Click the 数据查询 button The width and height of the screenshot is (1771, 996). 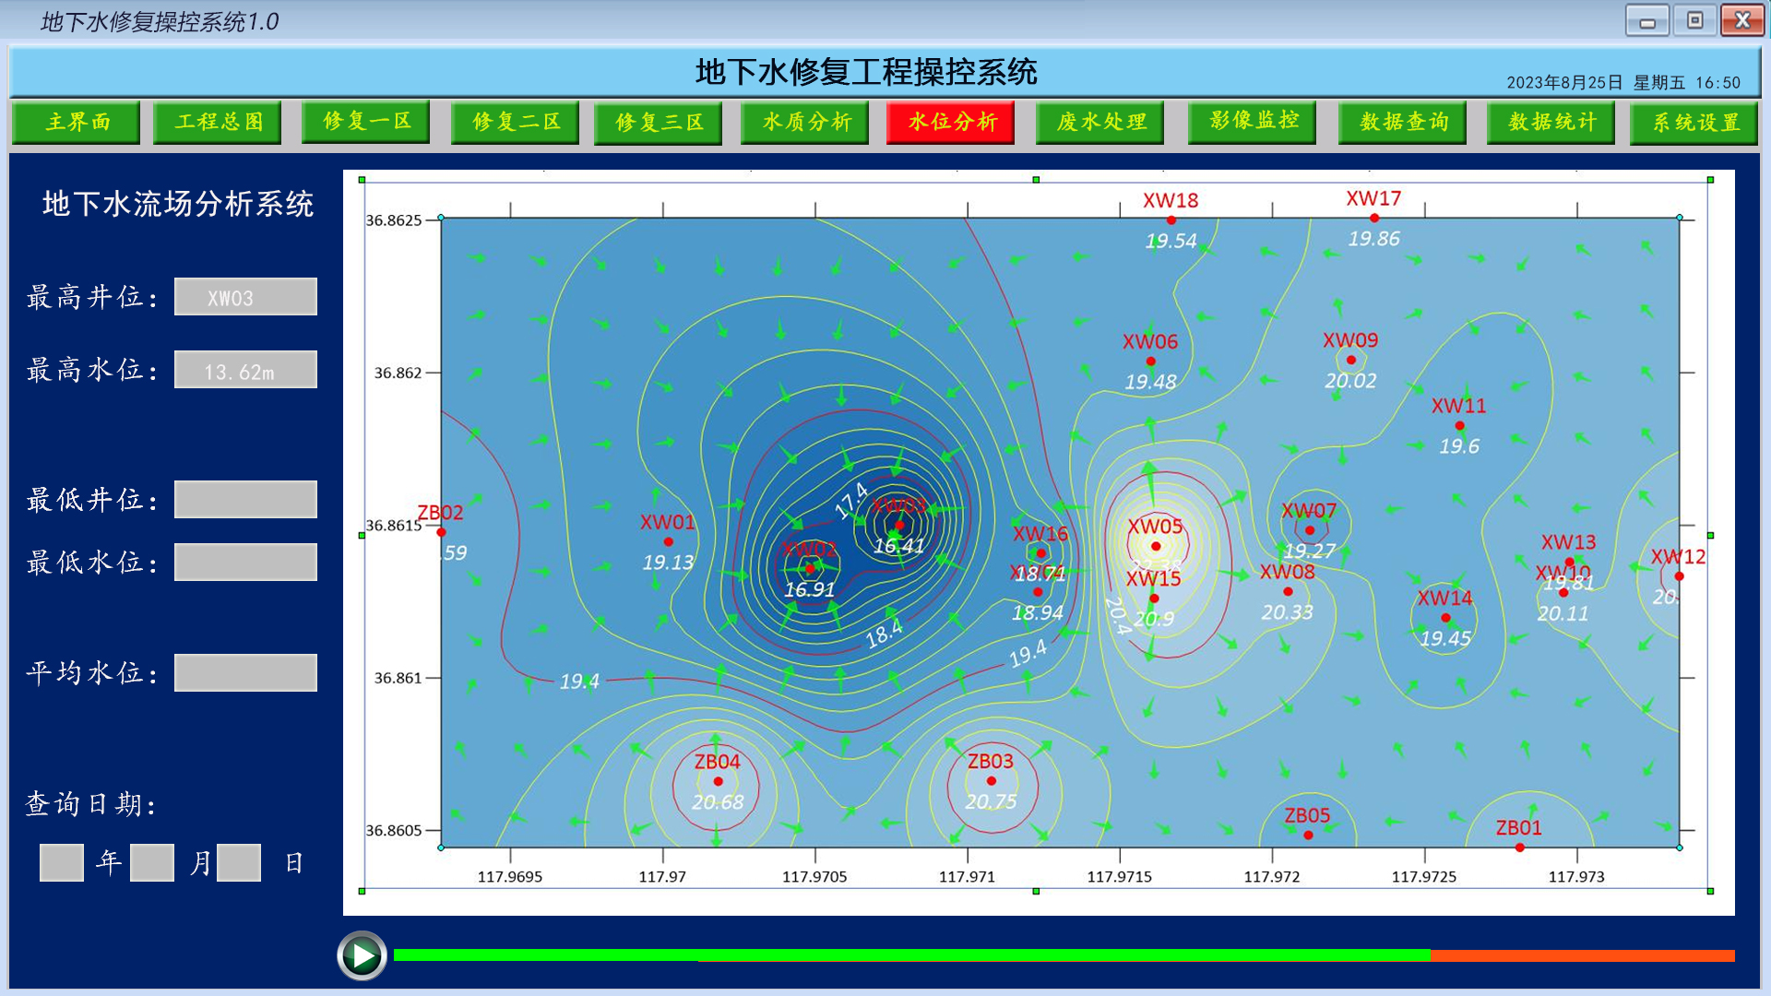pos(1403,123)
